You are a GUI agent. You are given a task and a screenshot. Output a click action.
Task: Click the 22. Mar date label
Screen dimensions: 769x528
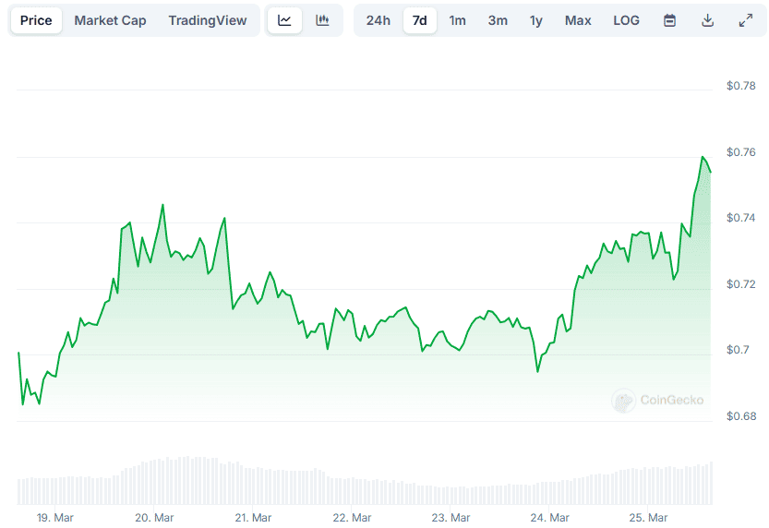pos(352,518)
